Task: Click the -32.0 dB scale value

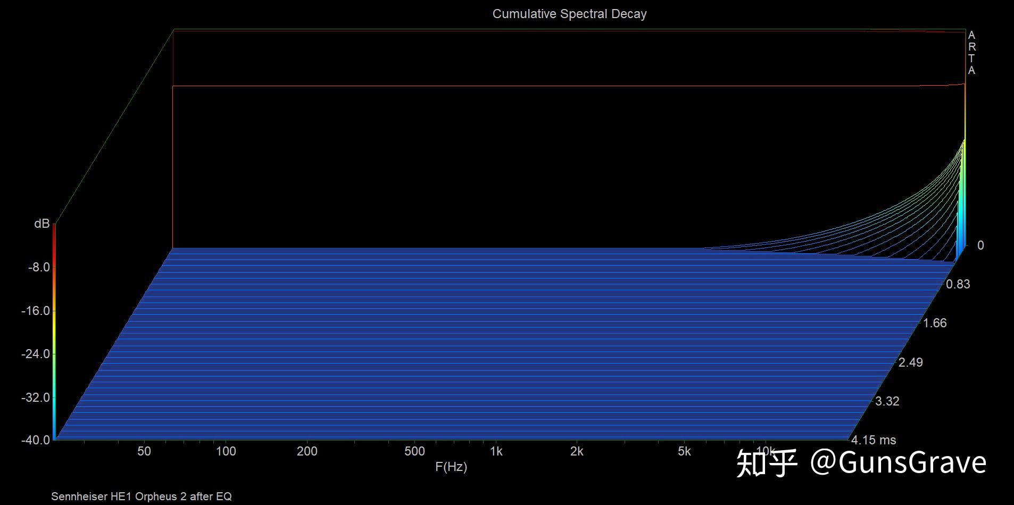Action: point(36,398)
